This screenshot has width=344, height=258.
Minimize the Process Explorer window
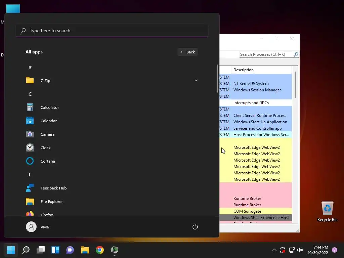[x=261, y=39]
